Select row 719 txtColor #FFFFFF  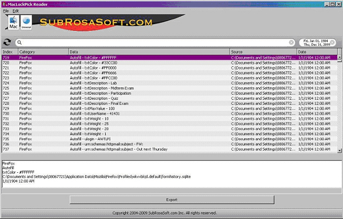point(170,58)
